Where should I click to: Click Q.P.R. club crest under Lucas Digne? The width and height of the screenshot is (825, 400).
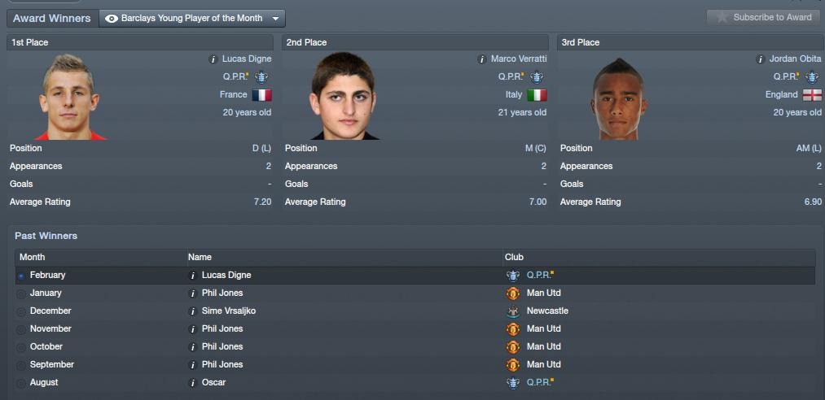tap(261, 77)
